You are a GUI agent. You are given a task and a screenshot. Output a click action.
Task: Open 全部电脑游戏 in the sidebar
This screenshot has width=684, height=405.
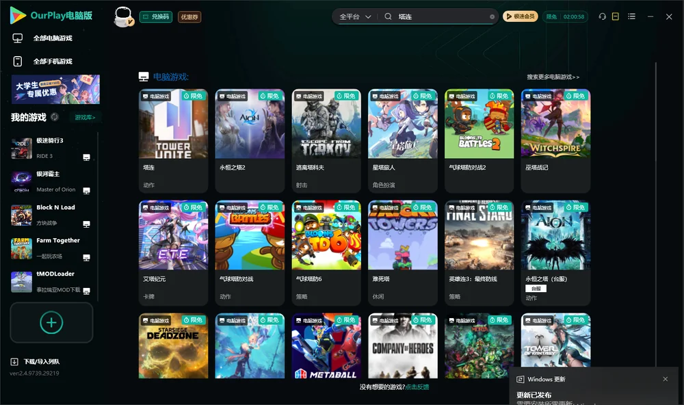(x=42, y=38)
